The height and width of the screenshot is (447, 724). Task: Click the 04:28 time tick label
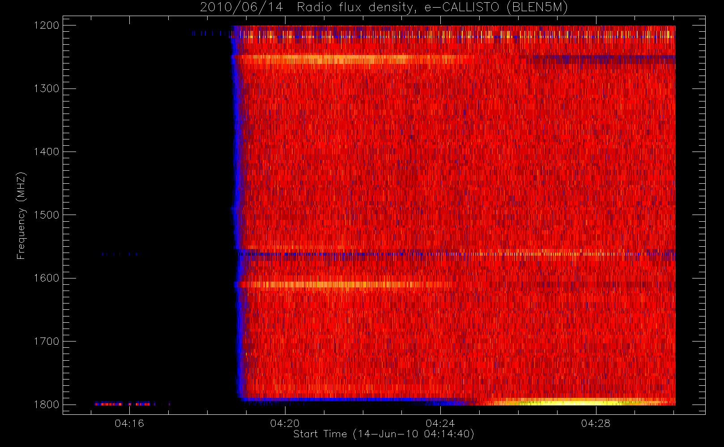596,423
